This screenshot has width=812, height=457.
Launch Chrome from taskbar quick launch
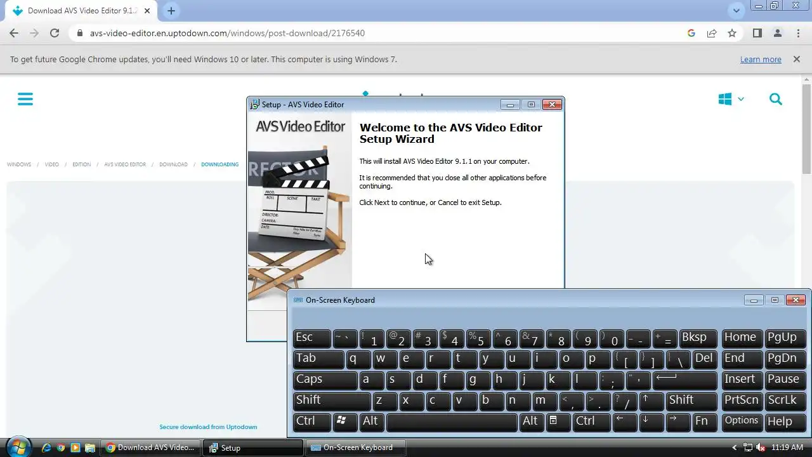pos(61,447)
